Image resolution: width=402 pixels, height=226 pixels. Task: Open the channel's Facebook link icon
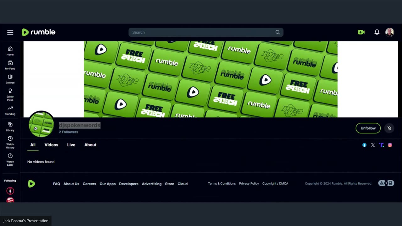click(x=364, y=145)
